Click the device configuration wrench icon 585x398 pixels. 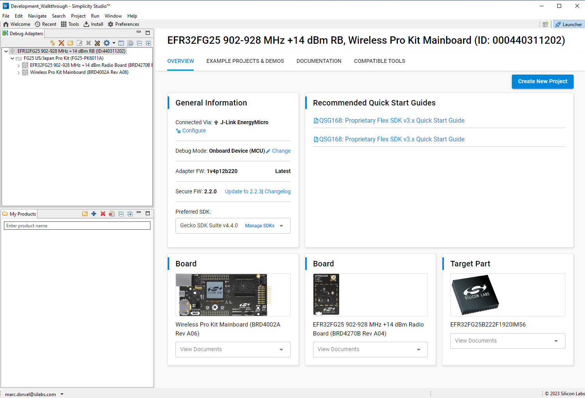(97, 43)
